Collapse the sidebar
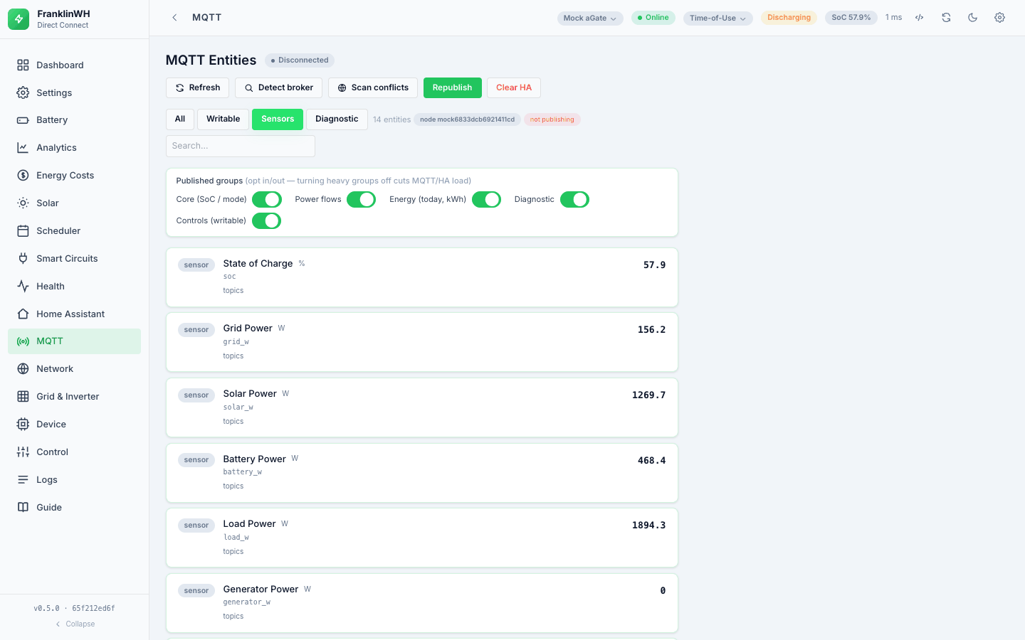Screen dimensions: 1025x640 coord(75,624)
